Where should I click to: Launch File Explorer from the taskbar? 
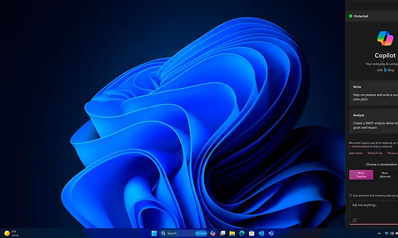click(x=232, y=233)
